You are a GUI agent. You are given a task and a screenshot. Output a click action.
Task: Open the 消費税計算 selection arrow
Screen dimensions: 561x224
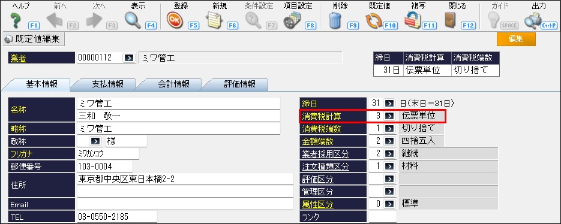(389, 116)
